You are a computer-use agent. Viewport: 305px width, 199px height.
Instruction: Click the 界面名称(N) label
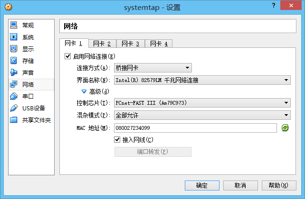(94, 80)
